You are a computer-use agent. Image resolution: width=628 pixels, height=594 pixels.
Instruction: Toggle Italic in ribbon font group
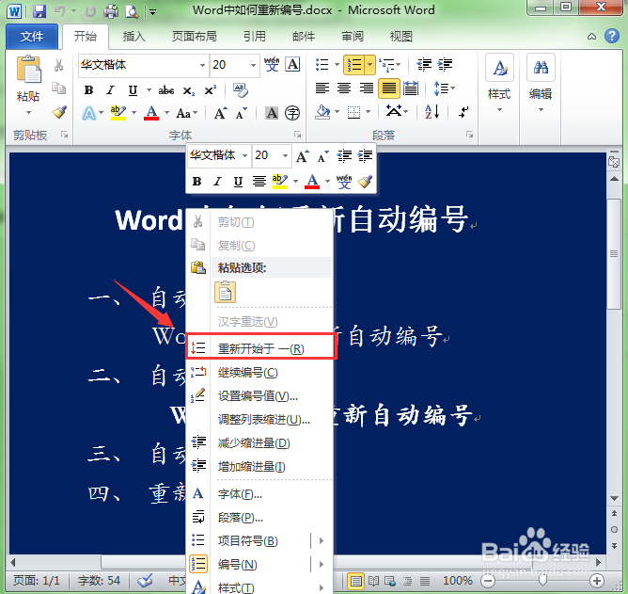111,90
